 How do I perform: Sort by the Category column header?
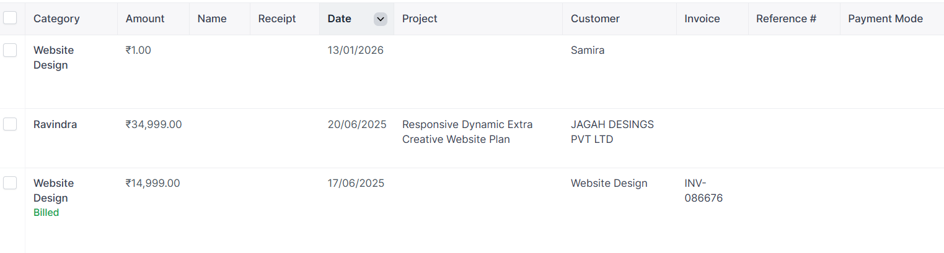pyautogui.click(x=56, y=19)
